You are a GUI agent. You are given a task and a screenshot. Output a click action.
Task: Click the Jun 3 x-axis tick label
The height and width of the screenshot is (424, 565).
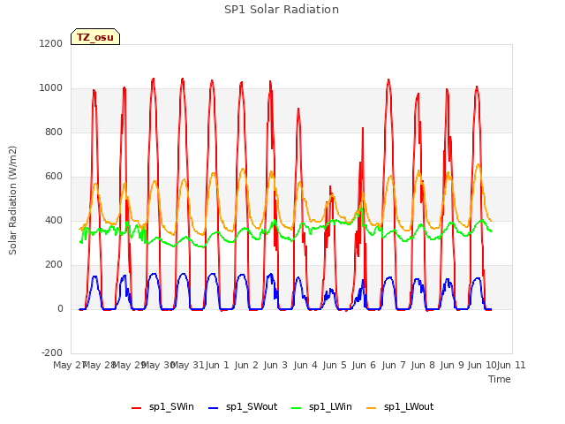[x=275, y=365]
